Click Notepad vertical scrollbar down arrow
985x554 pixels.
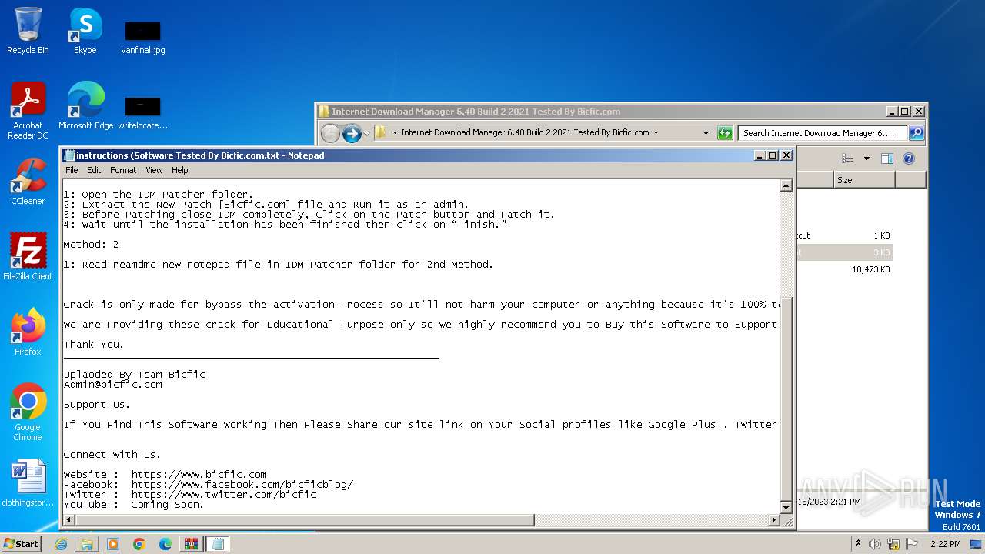[786, 508]
